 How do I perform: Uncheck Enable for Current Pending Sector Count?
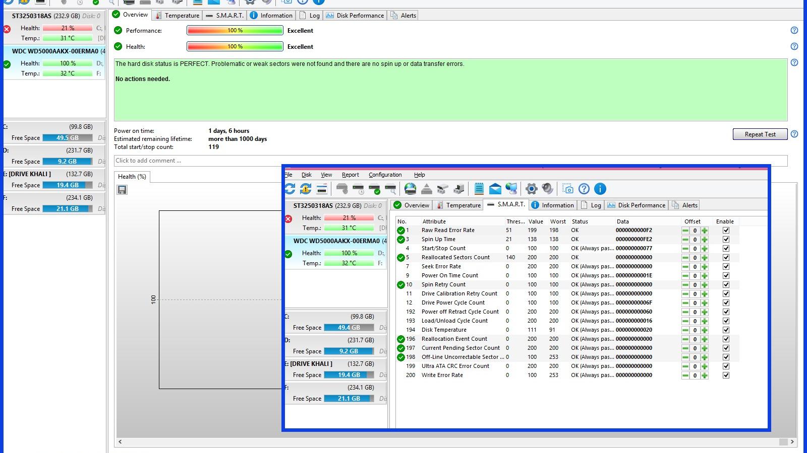726,348
